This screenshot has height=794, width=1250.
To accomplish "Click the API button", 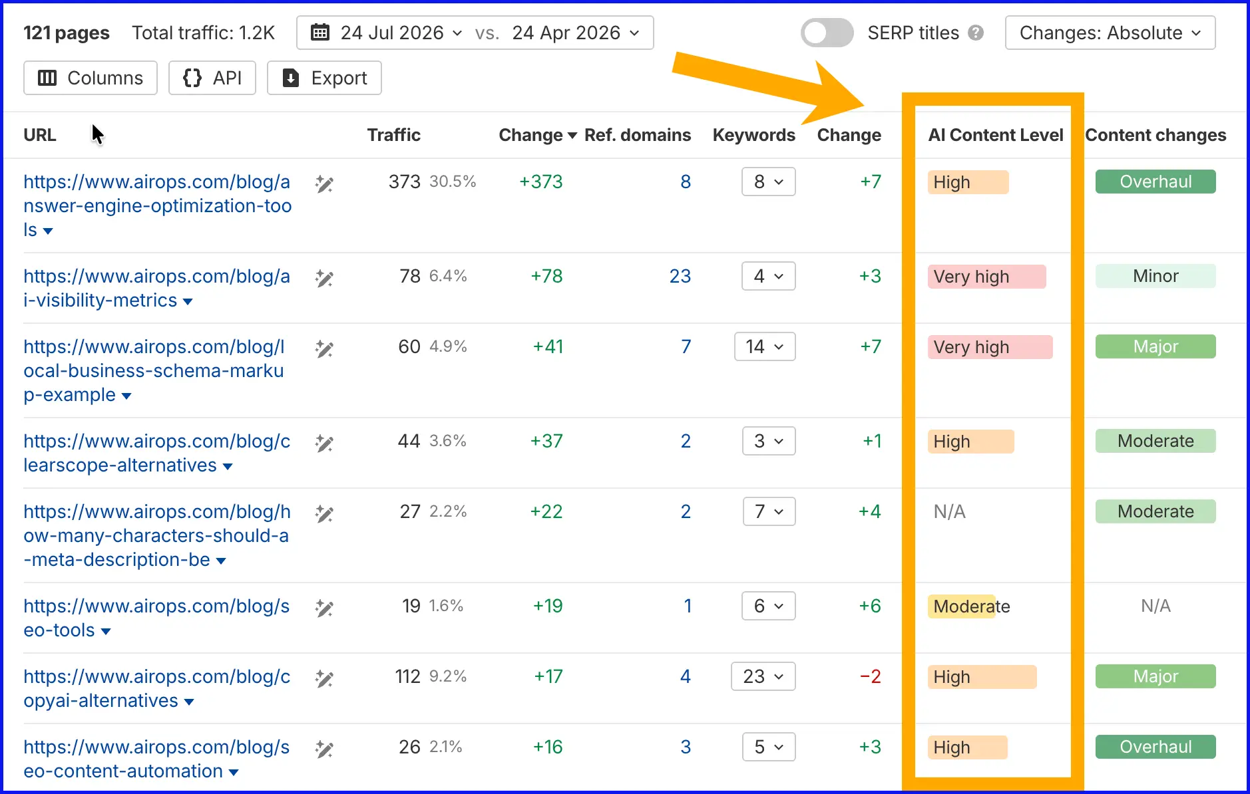I will coord(212,78).
